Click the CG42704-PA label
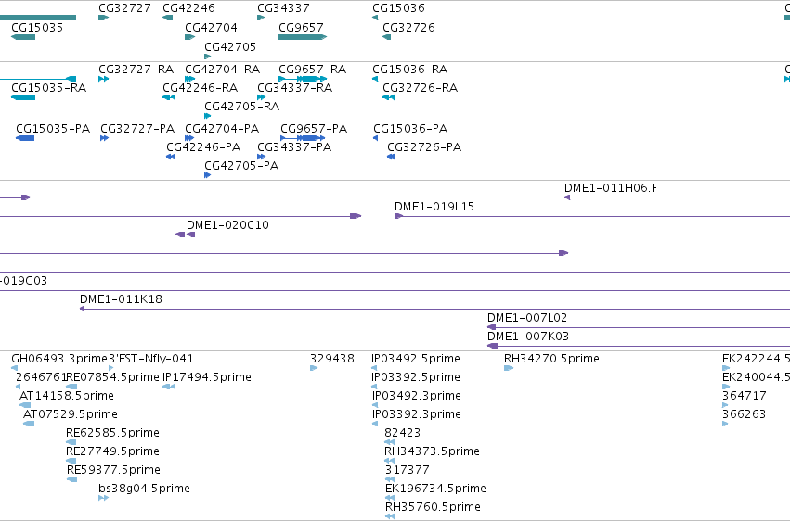 222,128
